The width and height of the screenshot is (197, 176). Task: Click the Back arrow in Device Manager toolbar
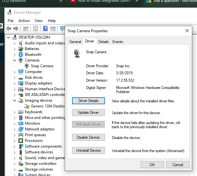[9, 28]
